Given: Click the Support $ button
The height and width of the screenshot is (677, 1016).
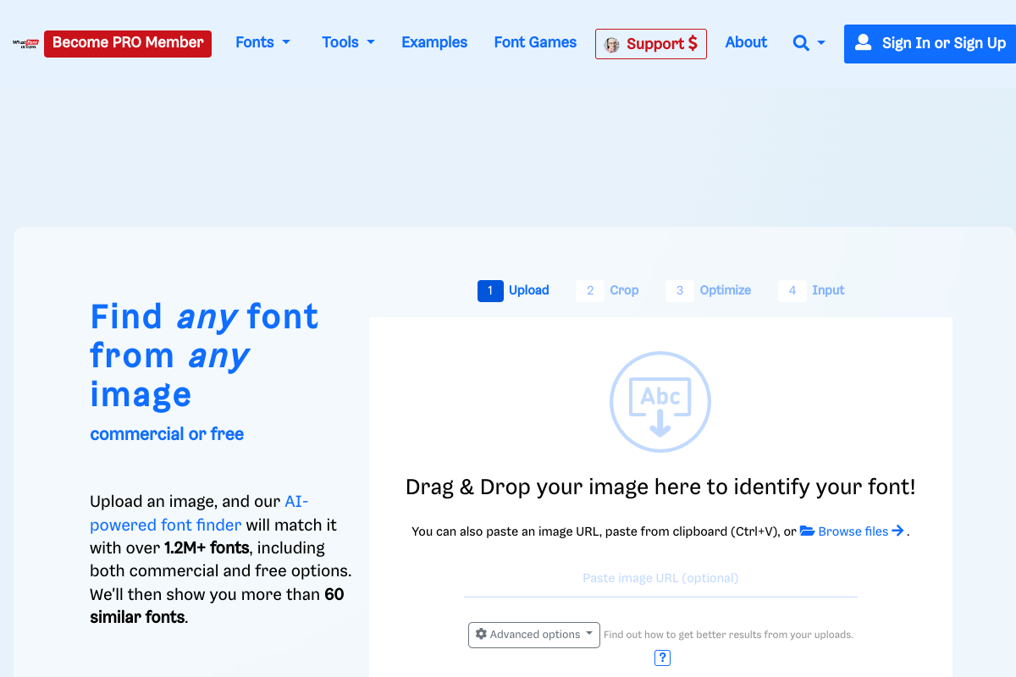Looking at the screenshot, I should click(x=651, y=44).
